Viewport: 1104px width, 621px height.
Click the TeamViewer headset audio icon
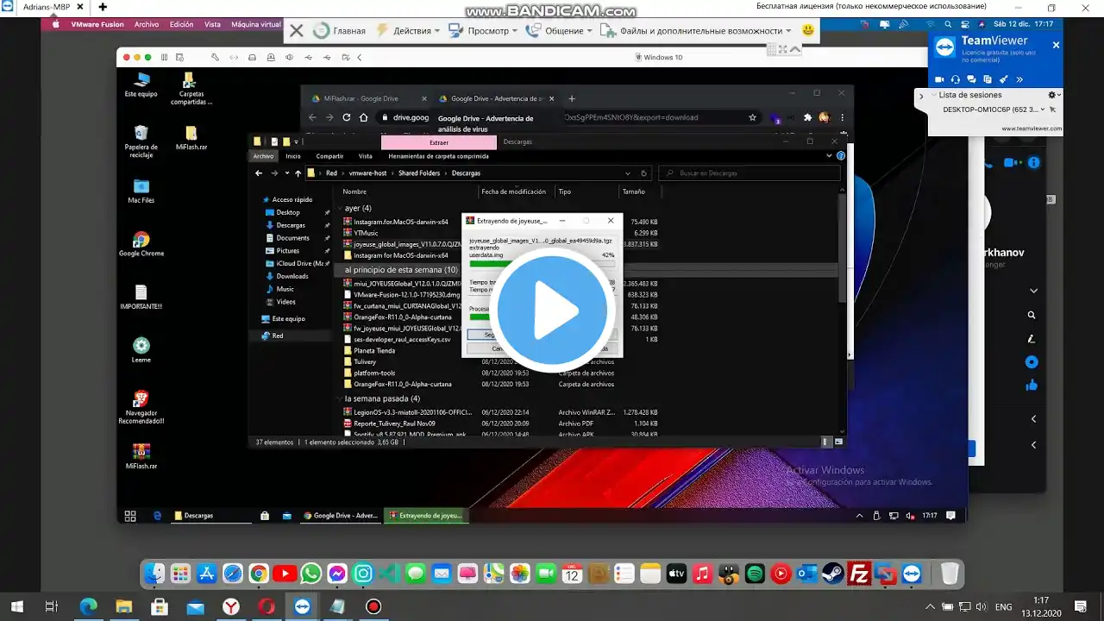956,79
